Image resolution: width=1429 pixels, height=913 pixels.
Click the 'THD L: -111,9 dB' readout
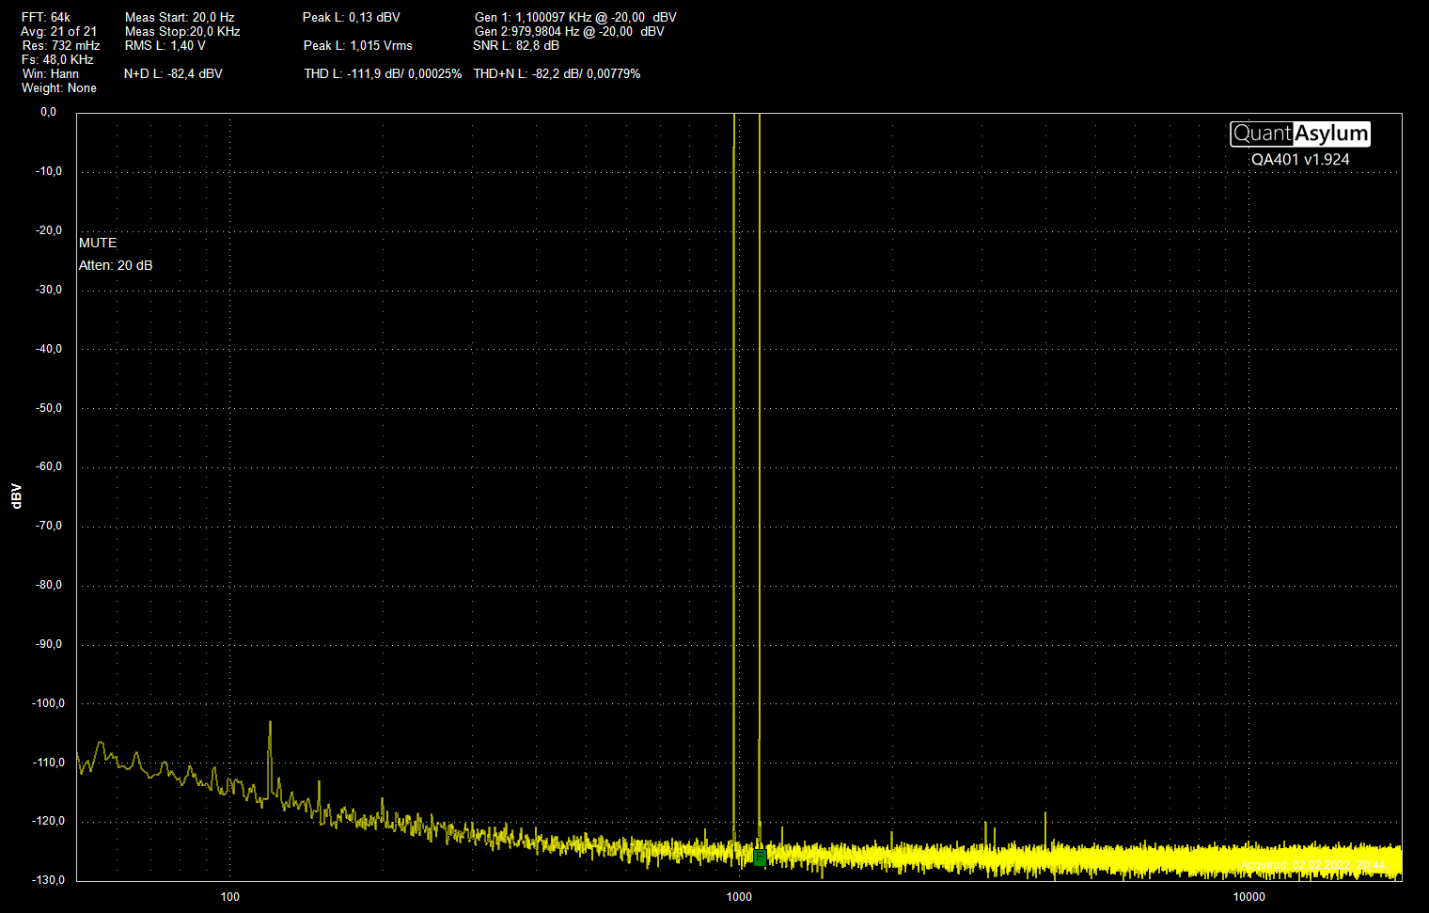[383, 73]
